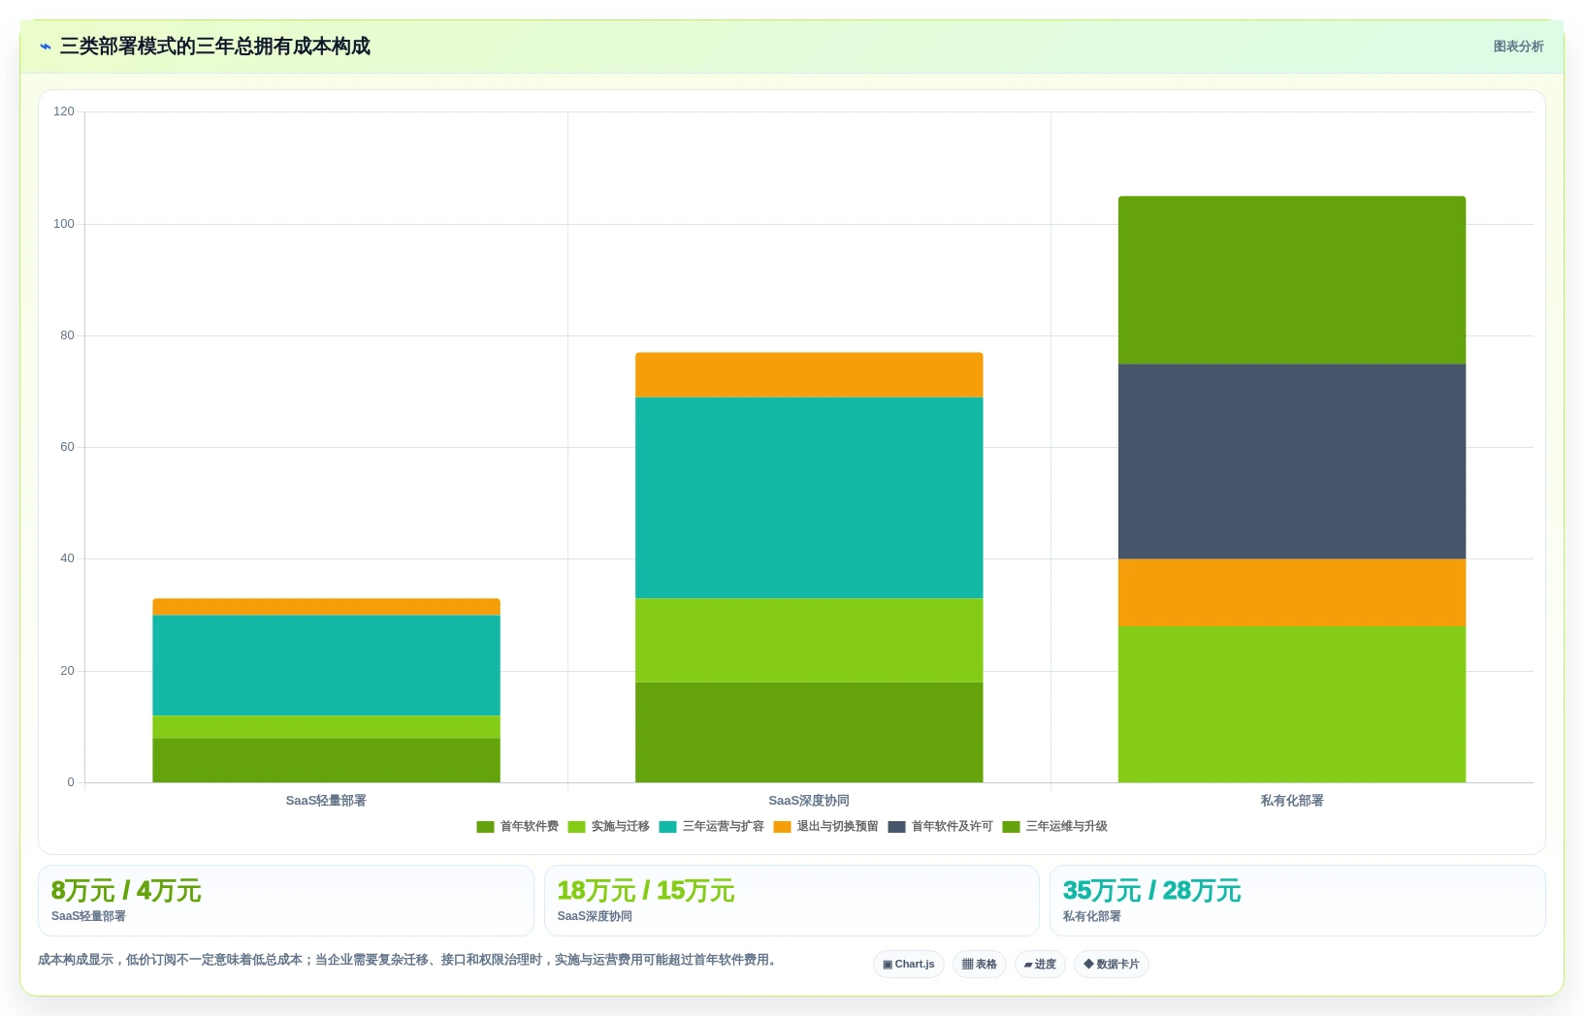Open the 18万元 / 15万元 stat card
This screenshot has height=1016, width=1584.
point(792,901)
